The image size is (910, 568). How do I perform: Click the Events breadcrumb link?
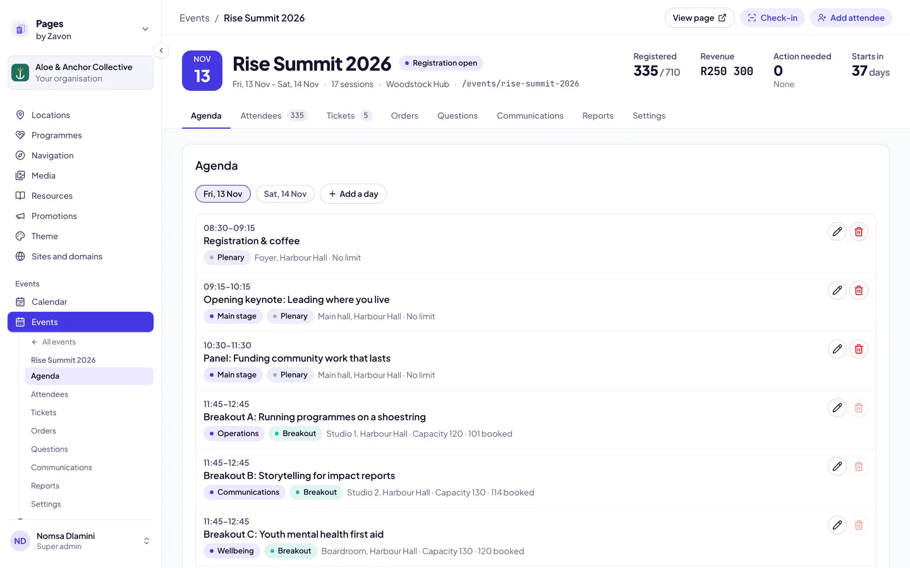pyautogui.click(x=195, y=18)
